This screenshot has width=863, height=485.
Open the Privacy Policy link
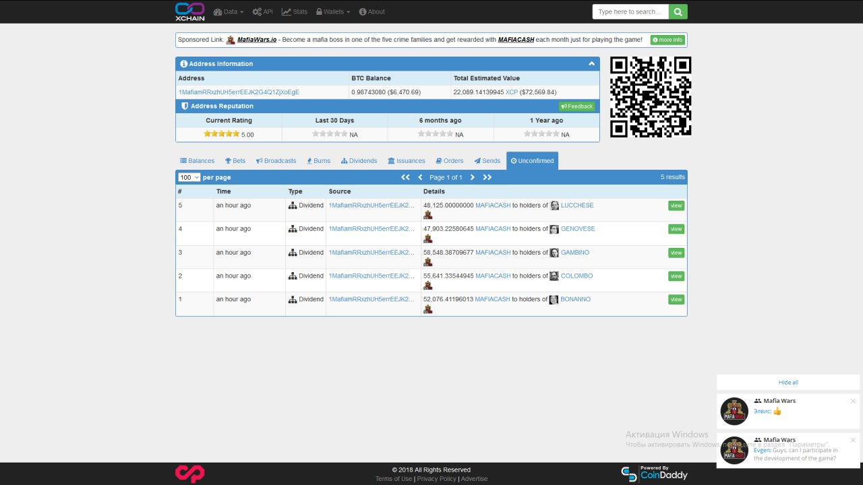click(x=436, y=479)
